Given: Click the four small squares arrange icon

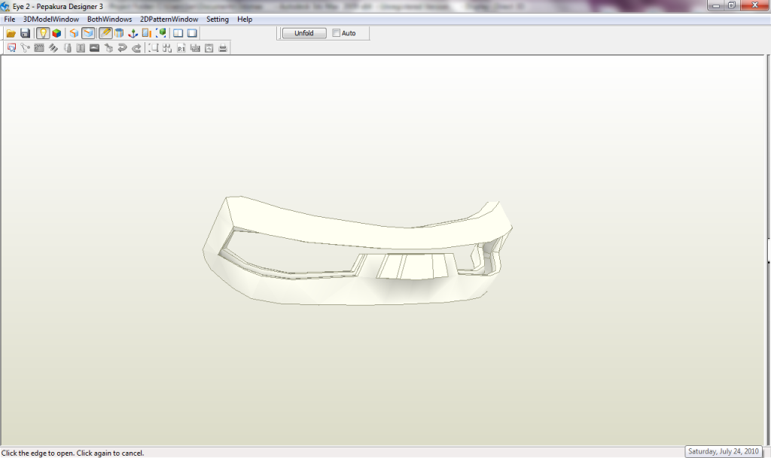Looking at the screenshot, I should coord(167,48).
